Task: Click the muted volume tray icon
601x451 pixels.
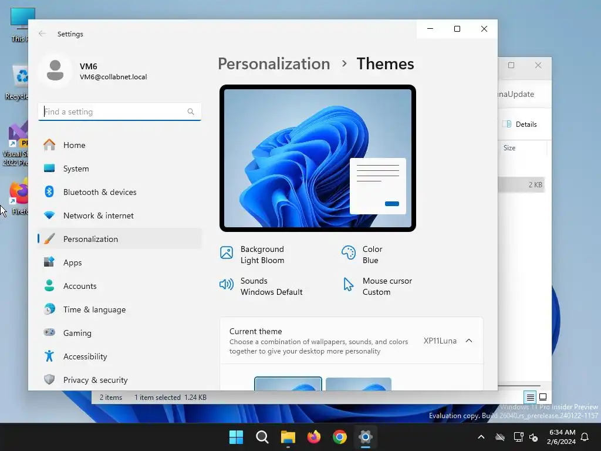Action: coord(533,437)
